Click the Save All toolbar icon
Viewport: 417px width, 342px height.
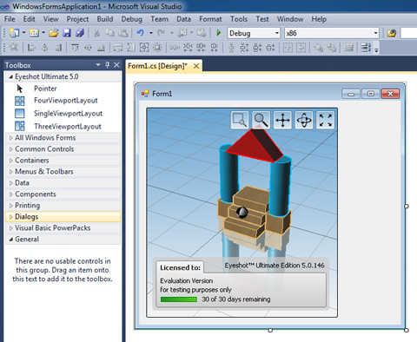(x=80, y=33)
